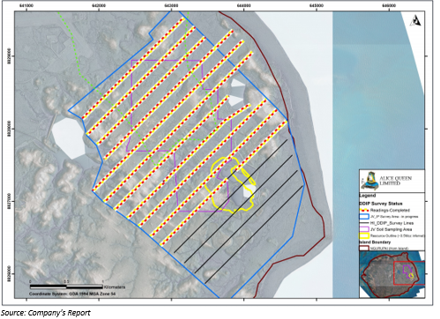Click the yellow resource outline on the map
Viewport: 440px width, 319px height.
click(229, 185)
